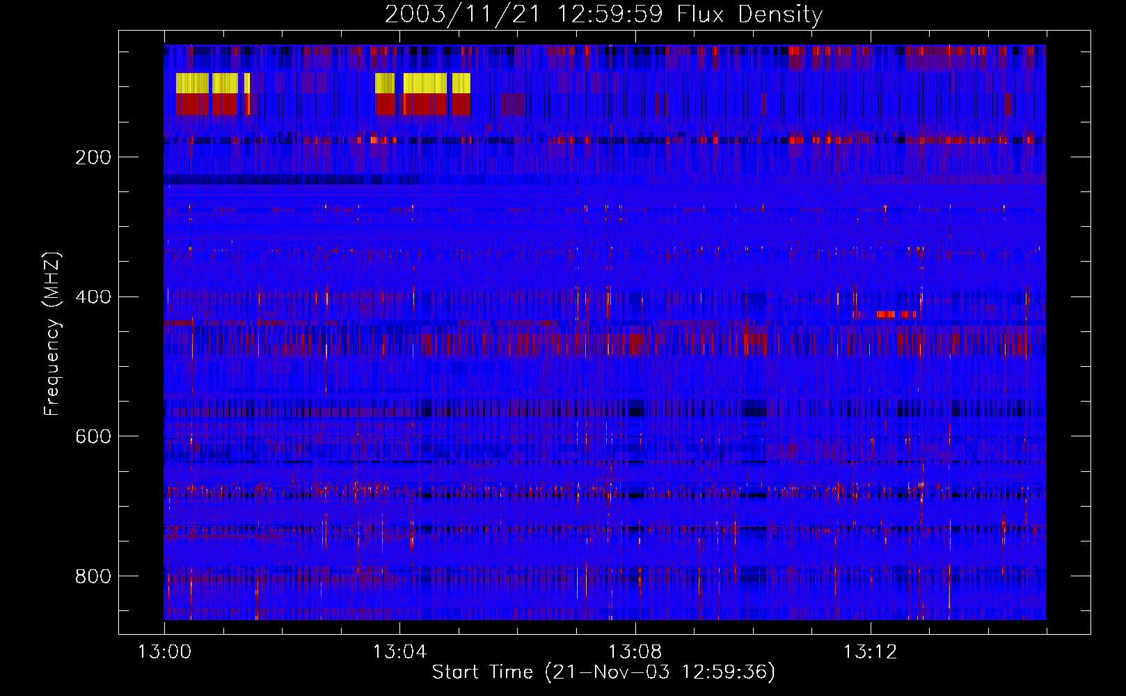Click the '400' frequency tick label
The width and height of the screenshot is (1126, 696).
tap(93, 297)
